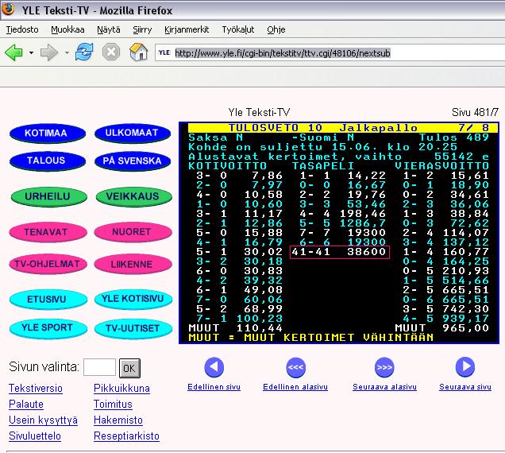This screenshot has width=505, height=453.
Task: Open the Pikkuikkuna link
Action: [x=121, y=388]
